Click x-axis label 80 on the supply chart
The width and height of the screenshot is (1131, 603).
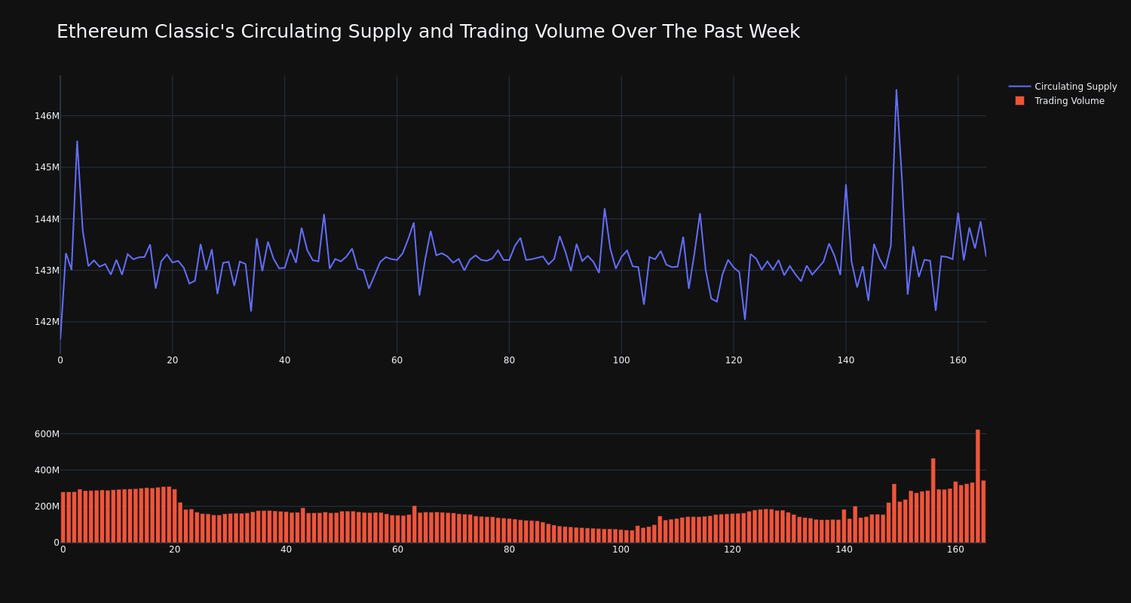pos(509,360)
